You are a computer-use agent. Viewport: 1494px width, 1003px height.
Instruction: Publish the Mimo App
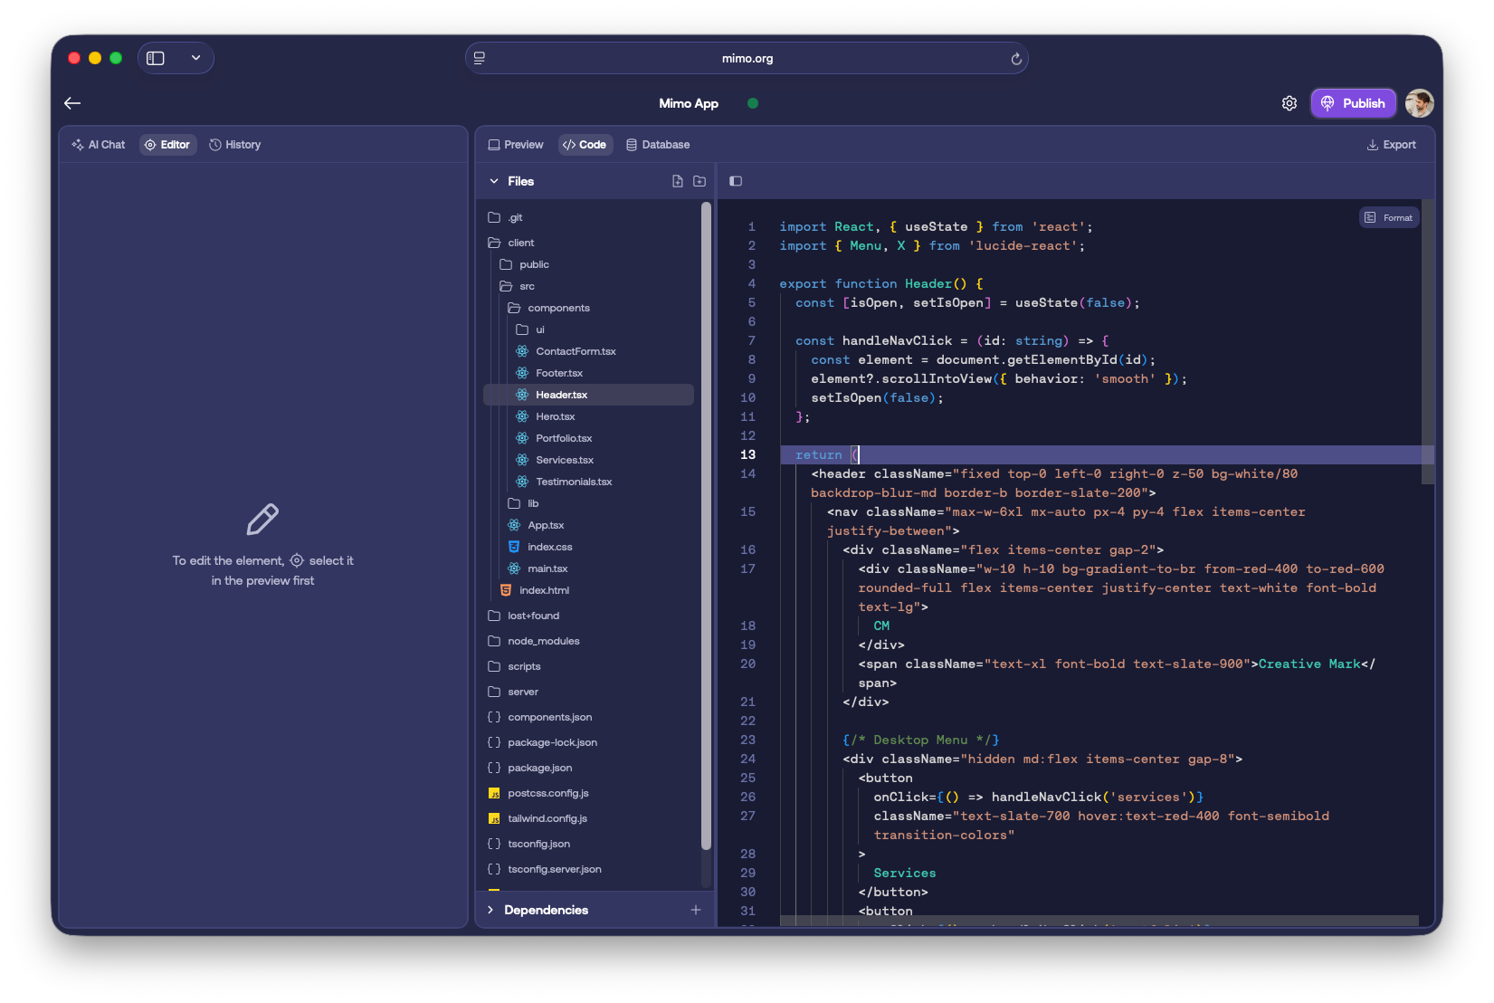tap(1353, 103)
